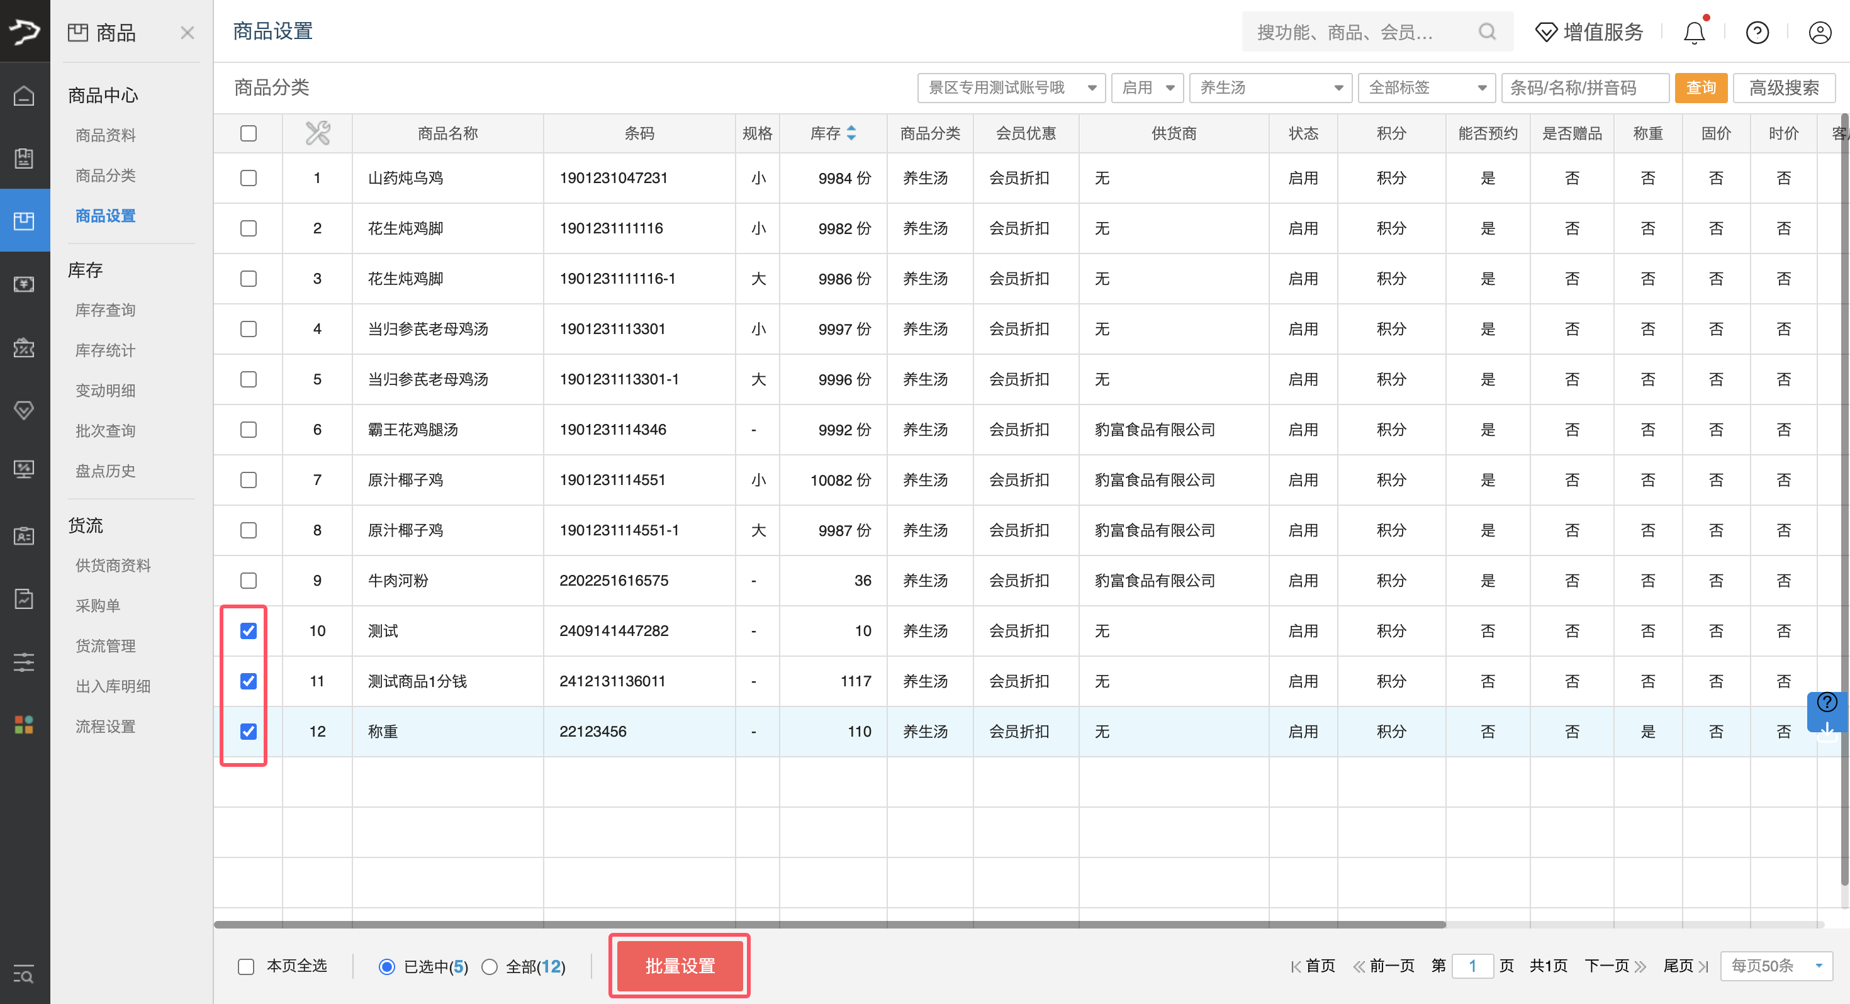Select the product box sidebar icon
The width and height of the screenshot is (1850, 1004).
25,220
